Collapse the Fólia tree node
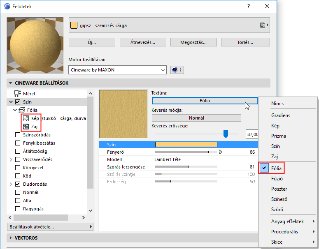Viewport: 319px width, 249px height. coord(15,110)
